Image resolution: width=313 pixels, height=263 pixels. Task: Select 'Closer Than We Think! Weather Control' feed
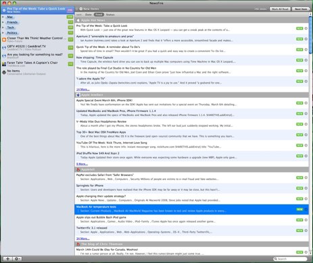click(x=37, y=40)
